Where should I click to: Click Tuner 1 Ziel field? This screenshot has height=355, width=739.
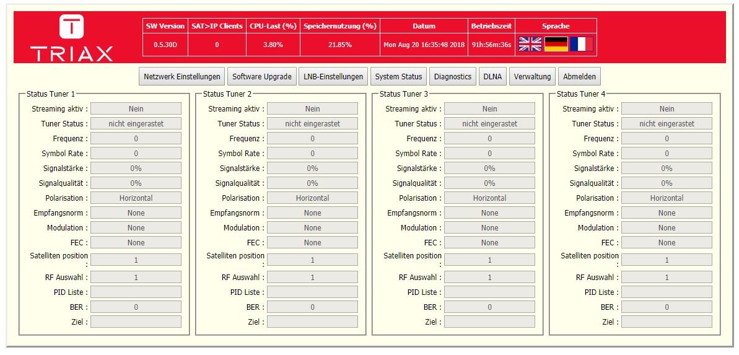coord(136,322)
